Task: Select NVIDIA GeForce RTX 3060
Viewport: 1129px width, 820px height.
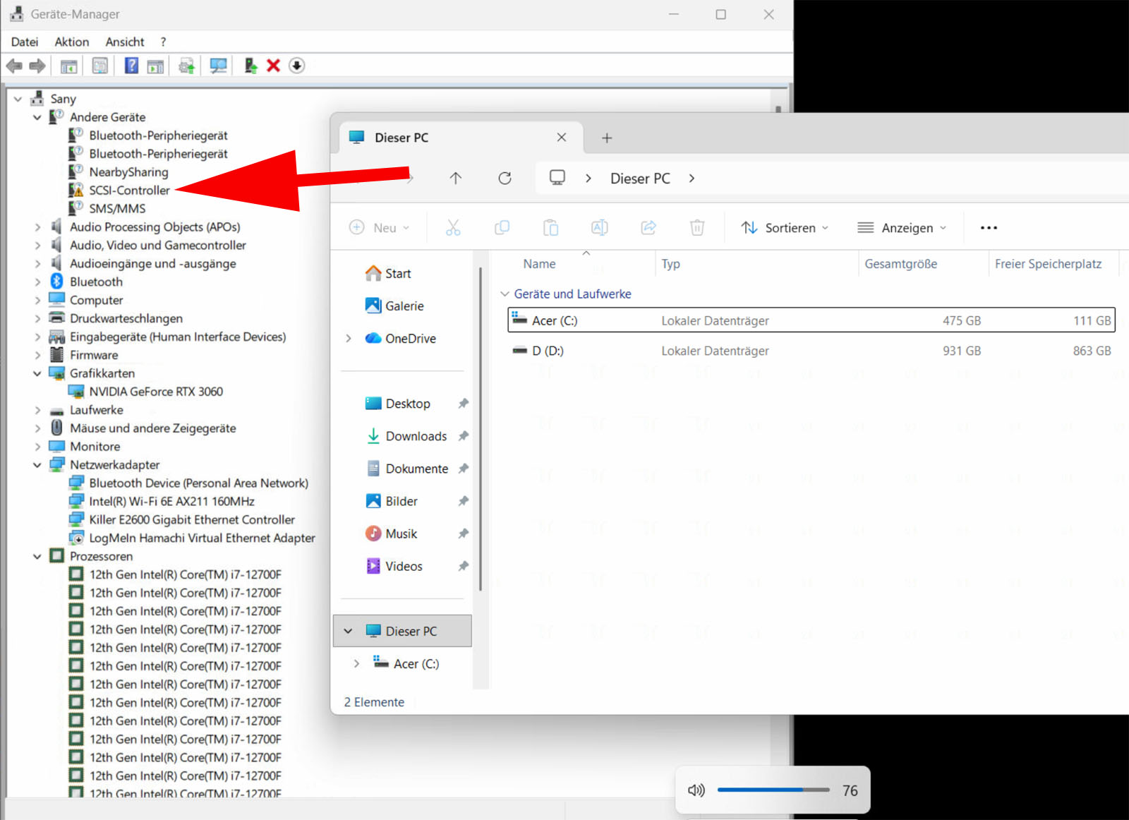Action: pyautogui.click(x=156, y=392)
